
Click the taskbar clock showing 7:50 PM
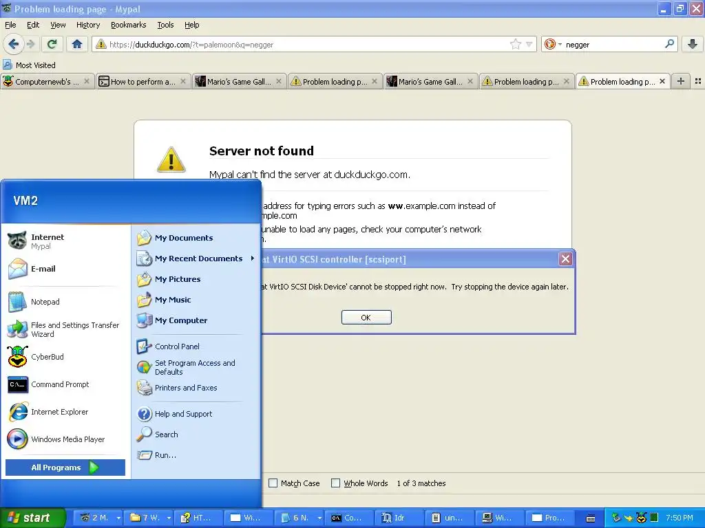[x=680, y=518]
